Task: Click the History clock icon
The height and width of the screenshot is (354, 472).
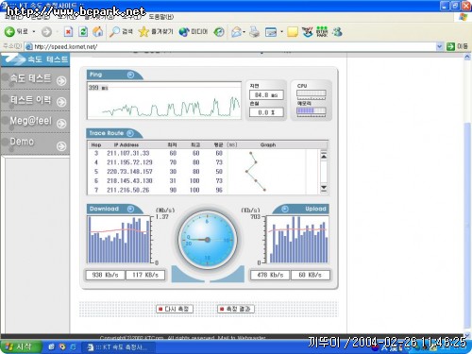Action: pos(219,31)
